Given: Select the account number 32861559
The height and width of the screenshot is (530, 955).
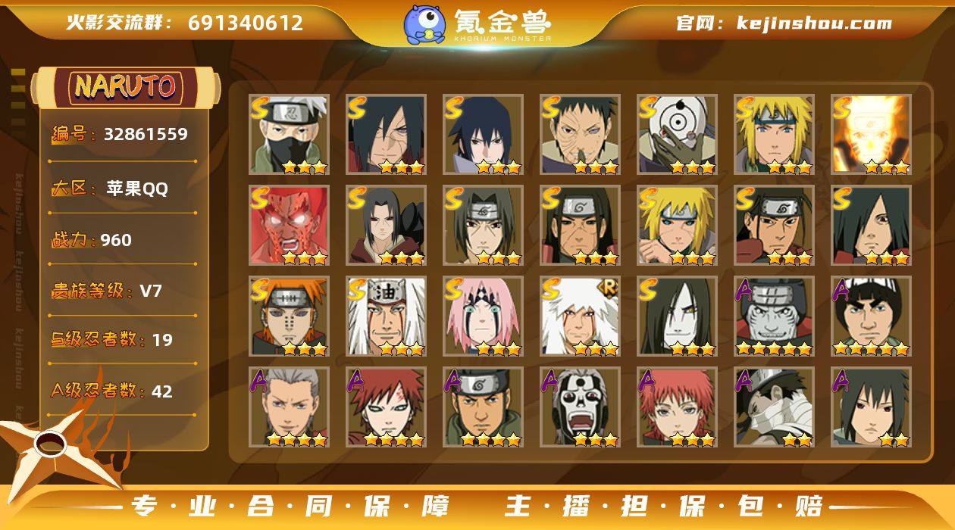Looking at the screenshot, I should (x=146, y=134).
